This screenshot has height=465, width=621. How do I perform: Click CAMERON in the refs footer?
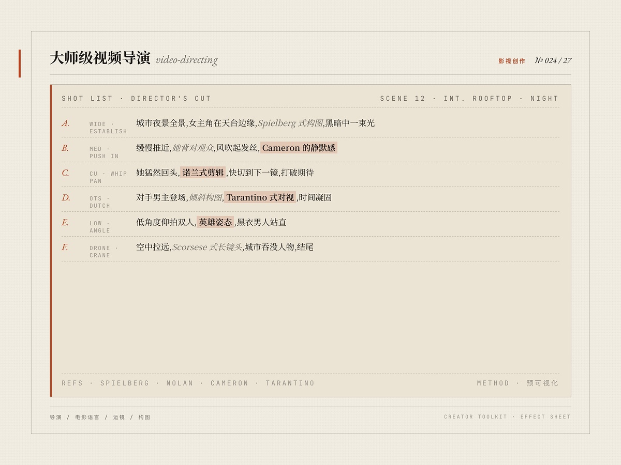point(229,383)
